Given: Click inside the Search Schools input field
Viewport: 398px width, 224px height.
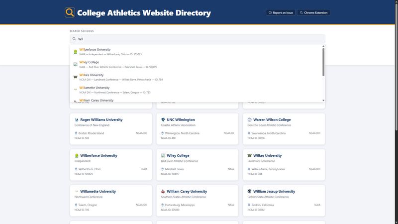Looking at the screenshot, I should tap(198, 39).
